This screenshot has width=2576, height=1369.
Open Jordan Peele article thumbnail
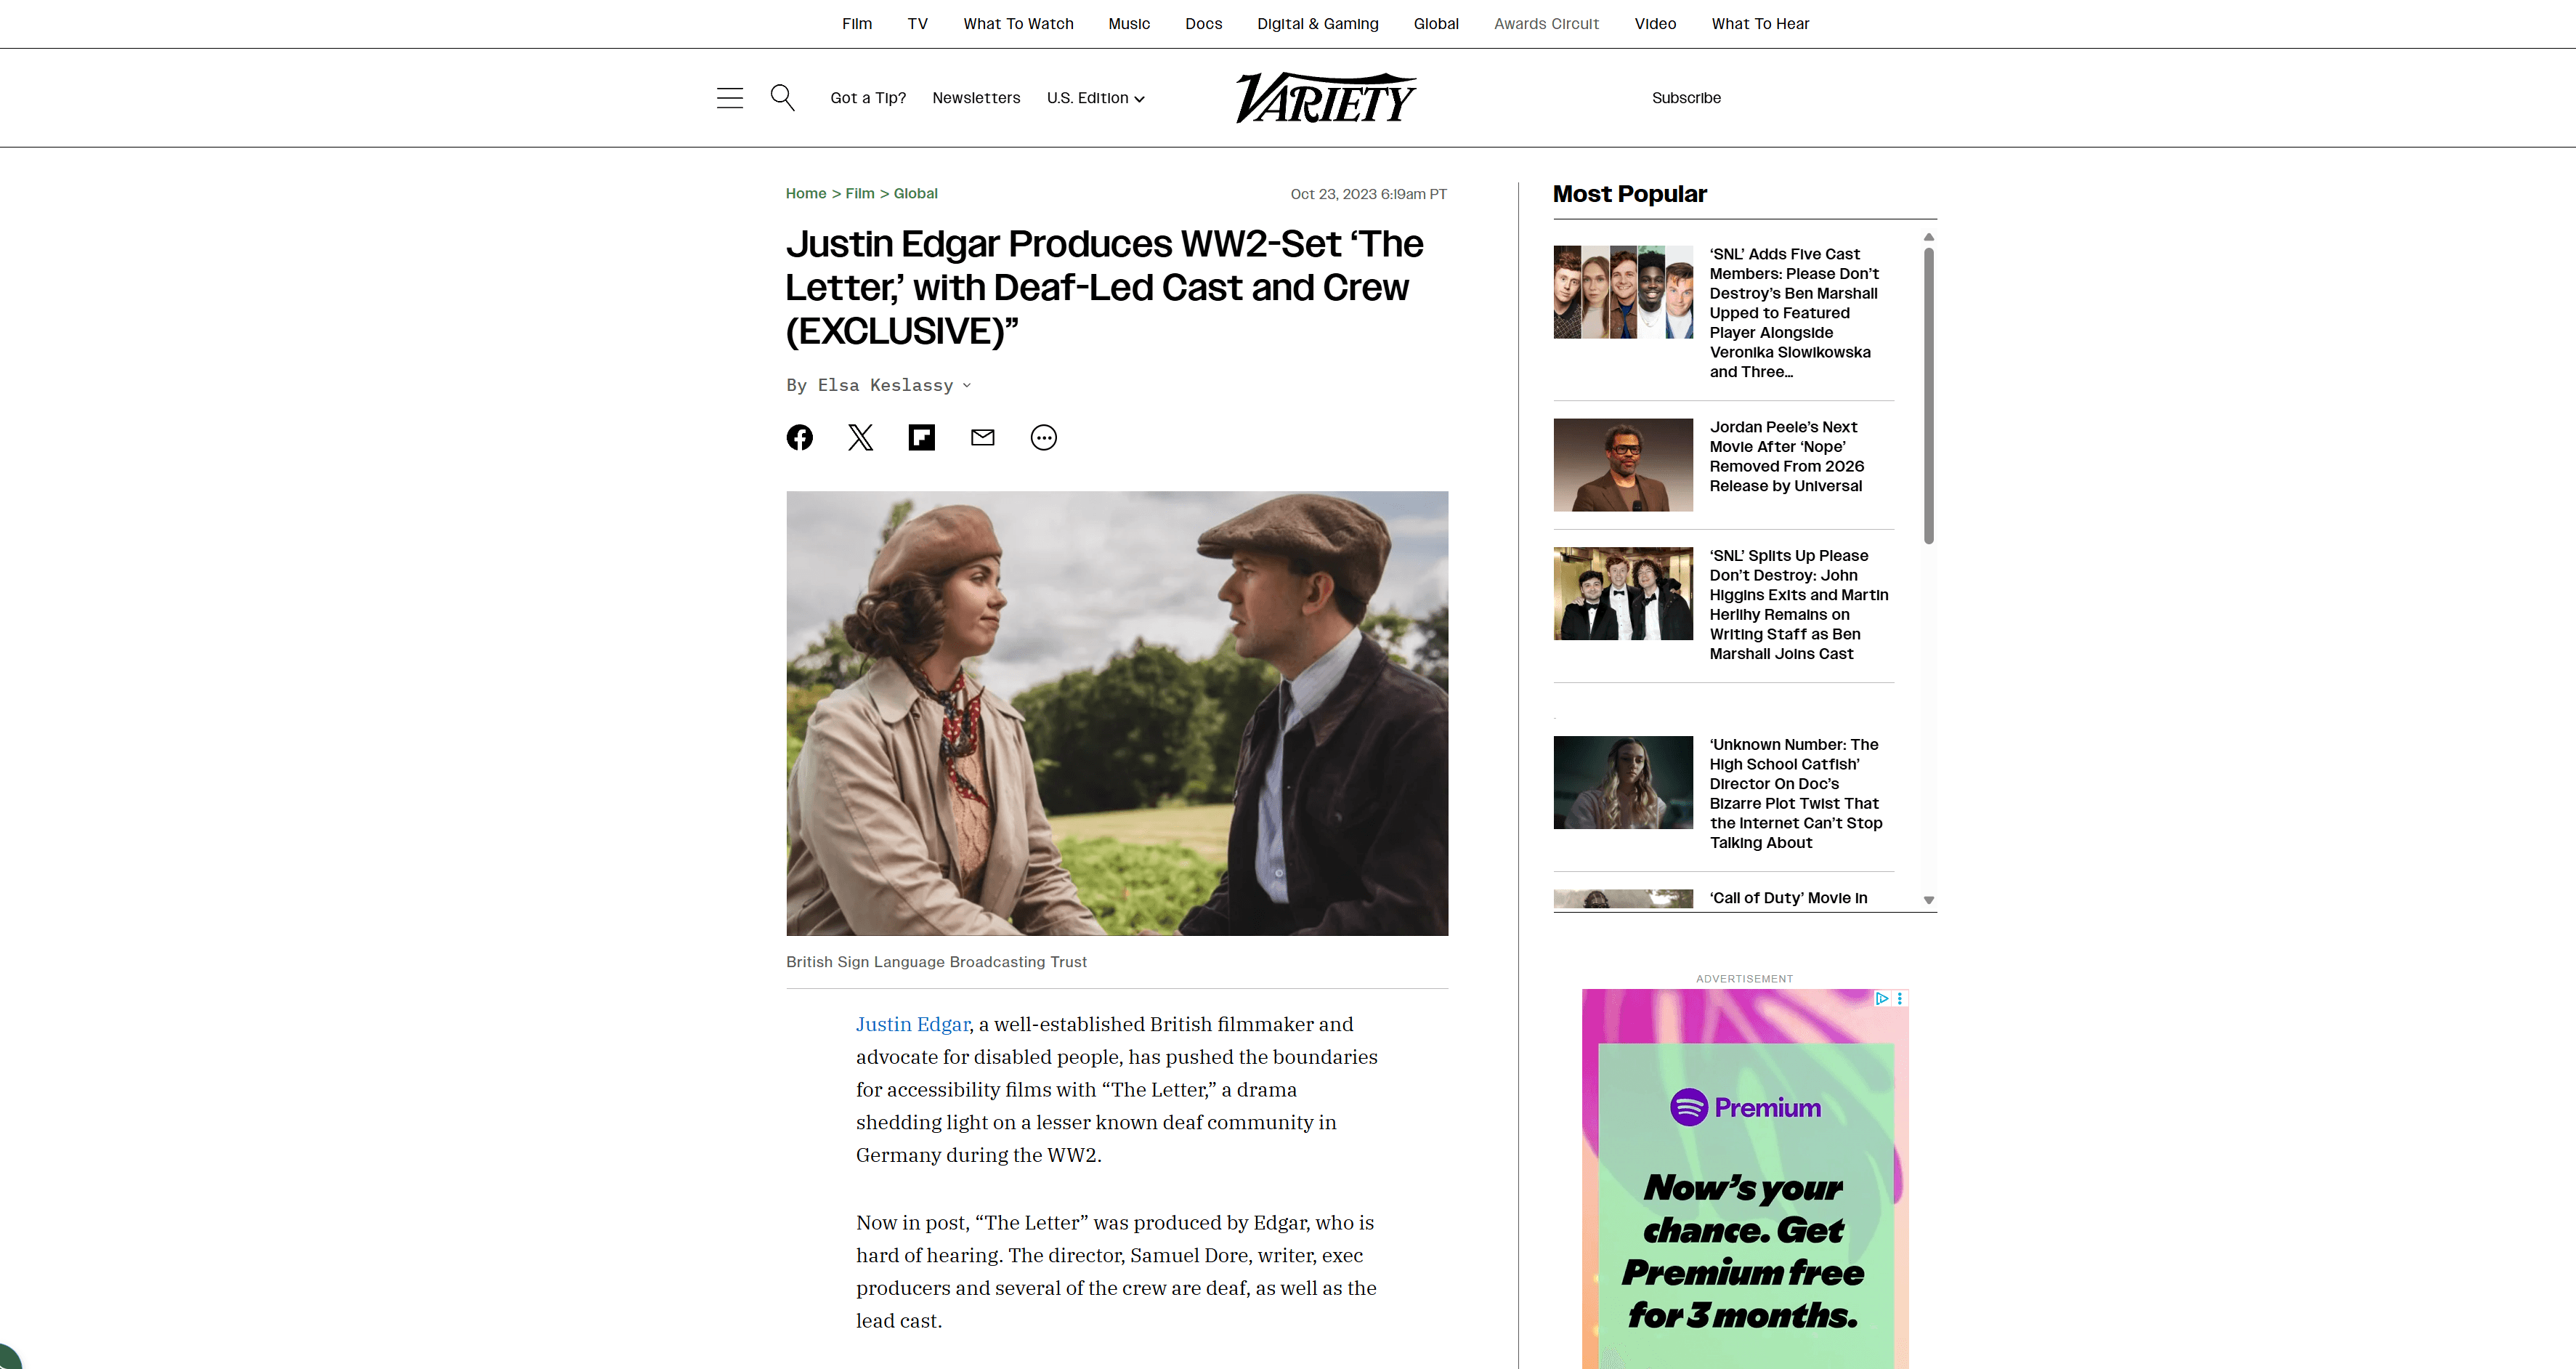[x=1623, y=465]
